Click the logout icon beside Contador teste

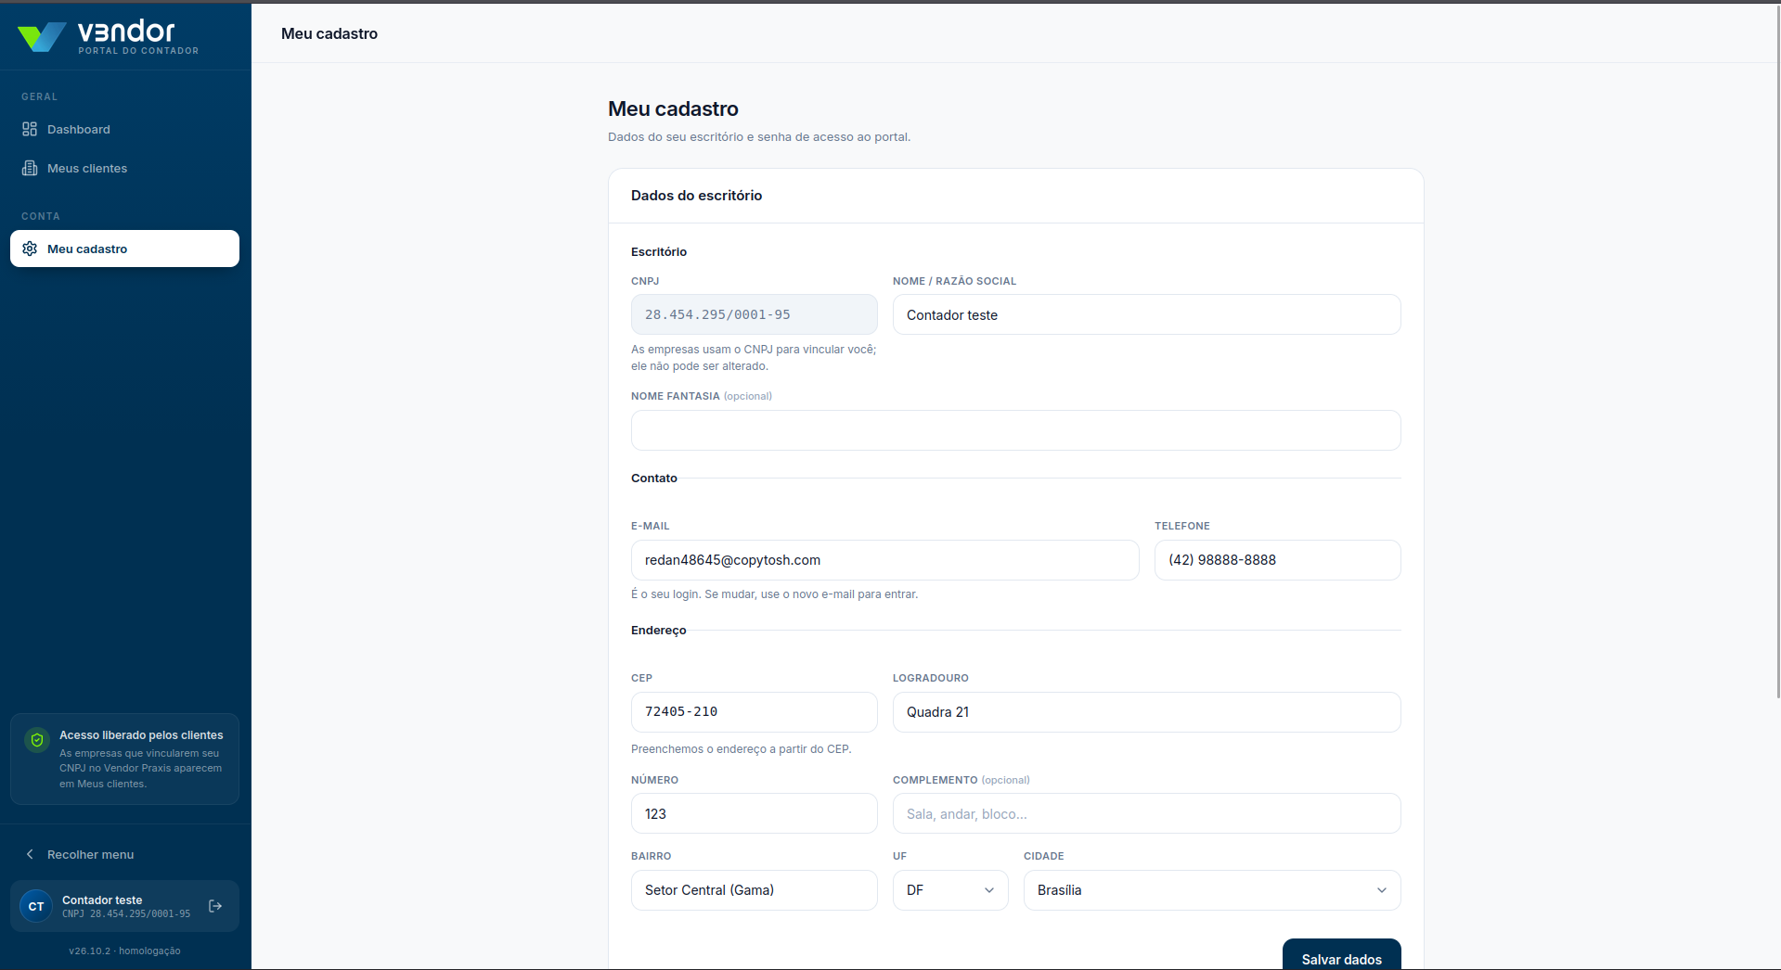pyautogui.click(x=215, y=906)
